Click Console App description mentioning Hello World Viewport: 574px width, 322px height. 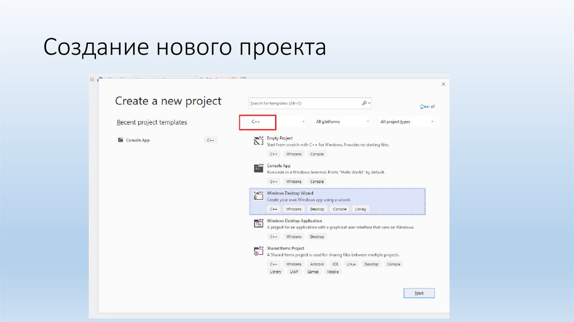[x=326, y=172]
